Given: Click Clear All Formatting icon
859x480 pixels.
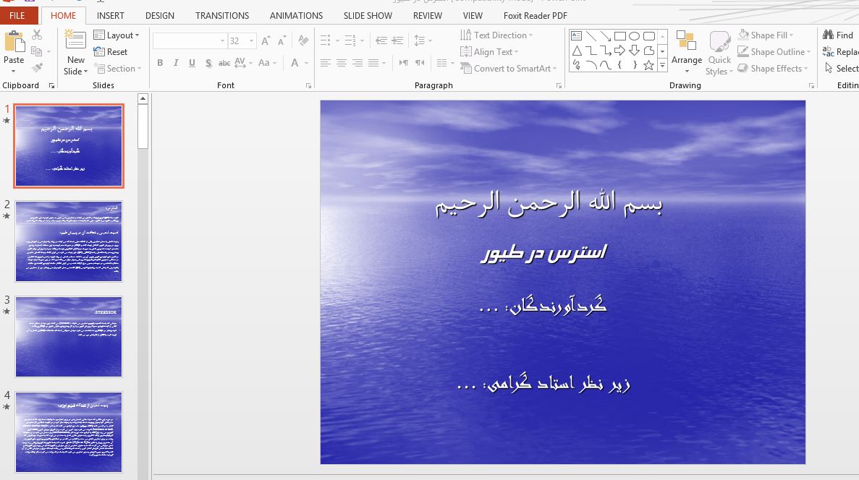Looking at the screenshot, I should point(303,41).
